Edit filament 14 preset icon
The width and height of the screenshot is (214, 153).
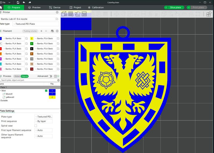click(58, 69)
